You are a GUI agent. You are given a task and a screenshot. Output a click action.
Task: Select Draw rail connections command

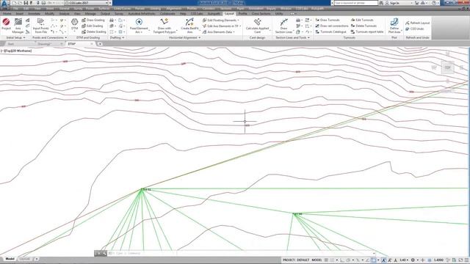click(332, 26)
